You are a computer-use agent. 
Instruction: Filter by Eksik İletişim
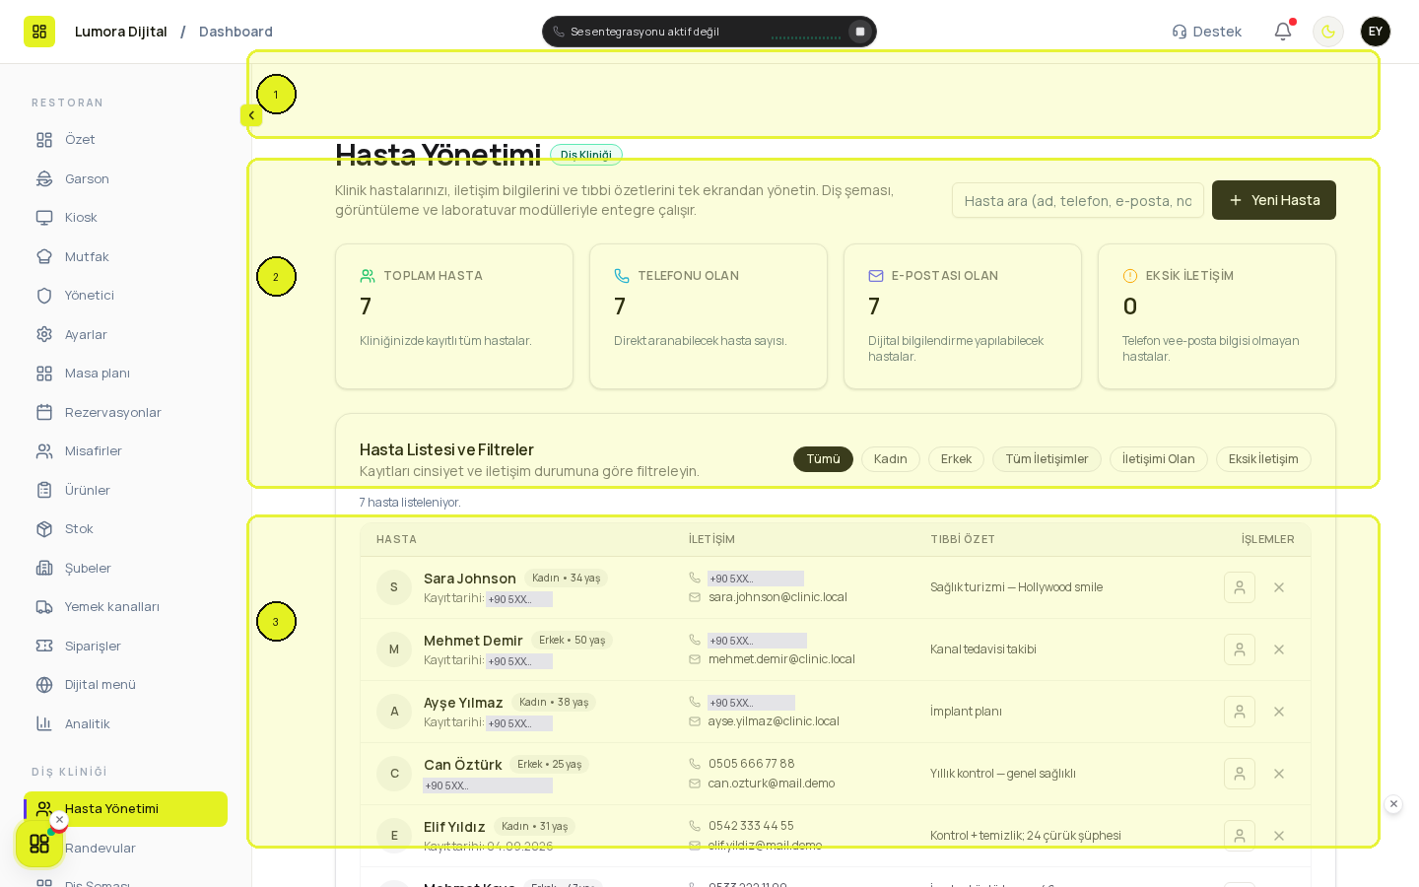pyautogui.click(x=1263, y=459)
